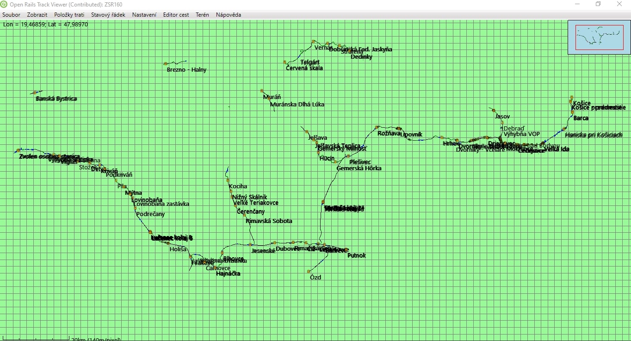
Task: Click the Rožňava station marker
Action: pos(377,127)
